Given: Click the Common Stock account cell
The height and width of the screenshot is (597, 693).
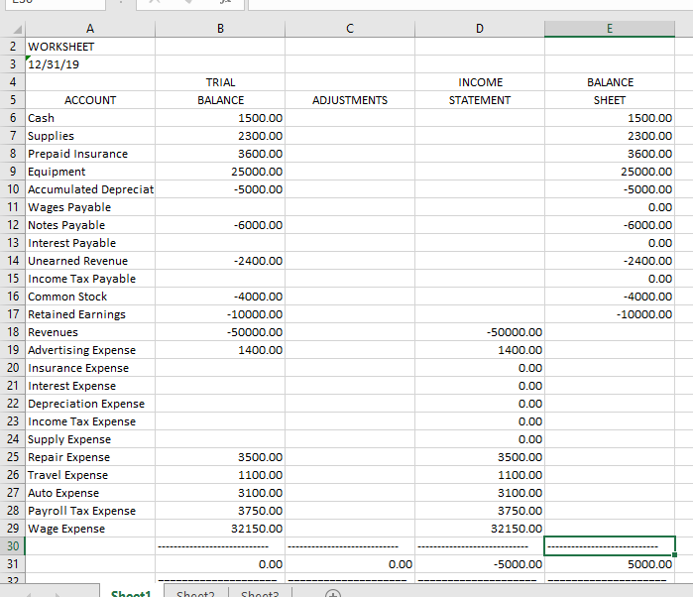Looking at the screenshot, I should click(90, 297).
